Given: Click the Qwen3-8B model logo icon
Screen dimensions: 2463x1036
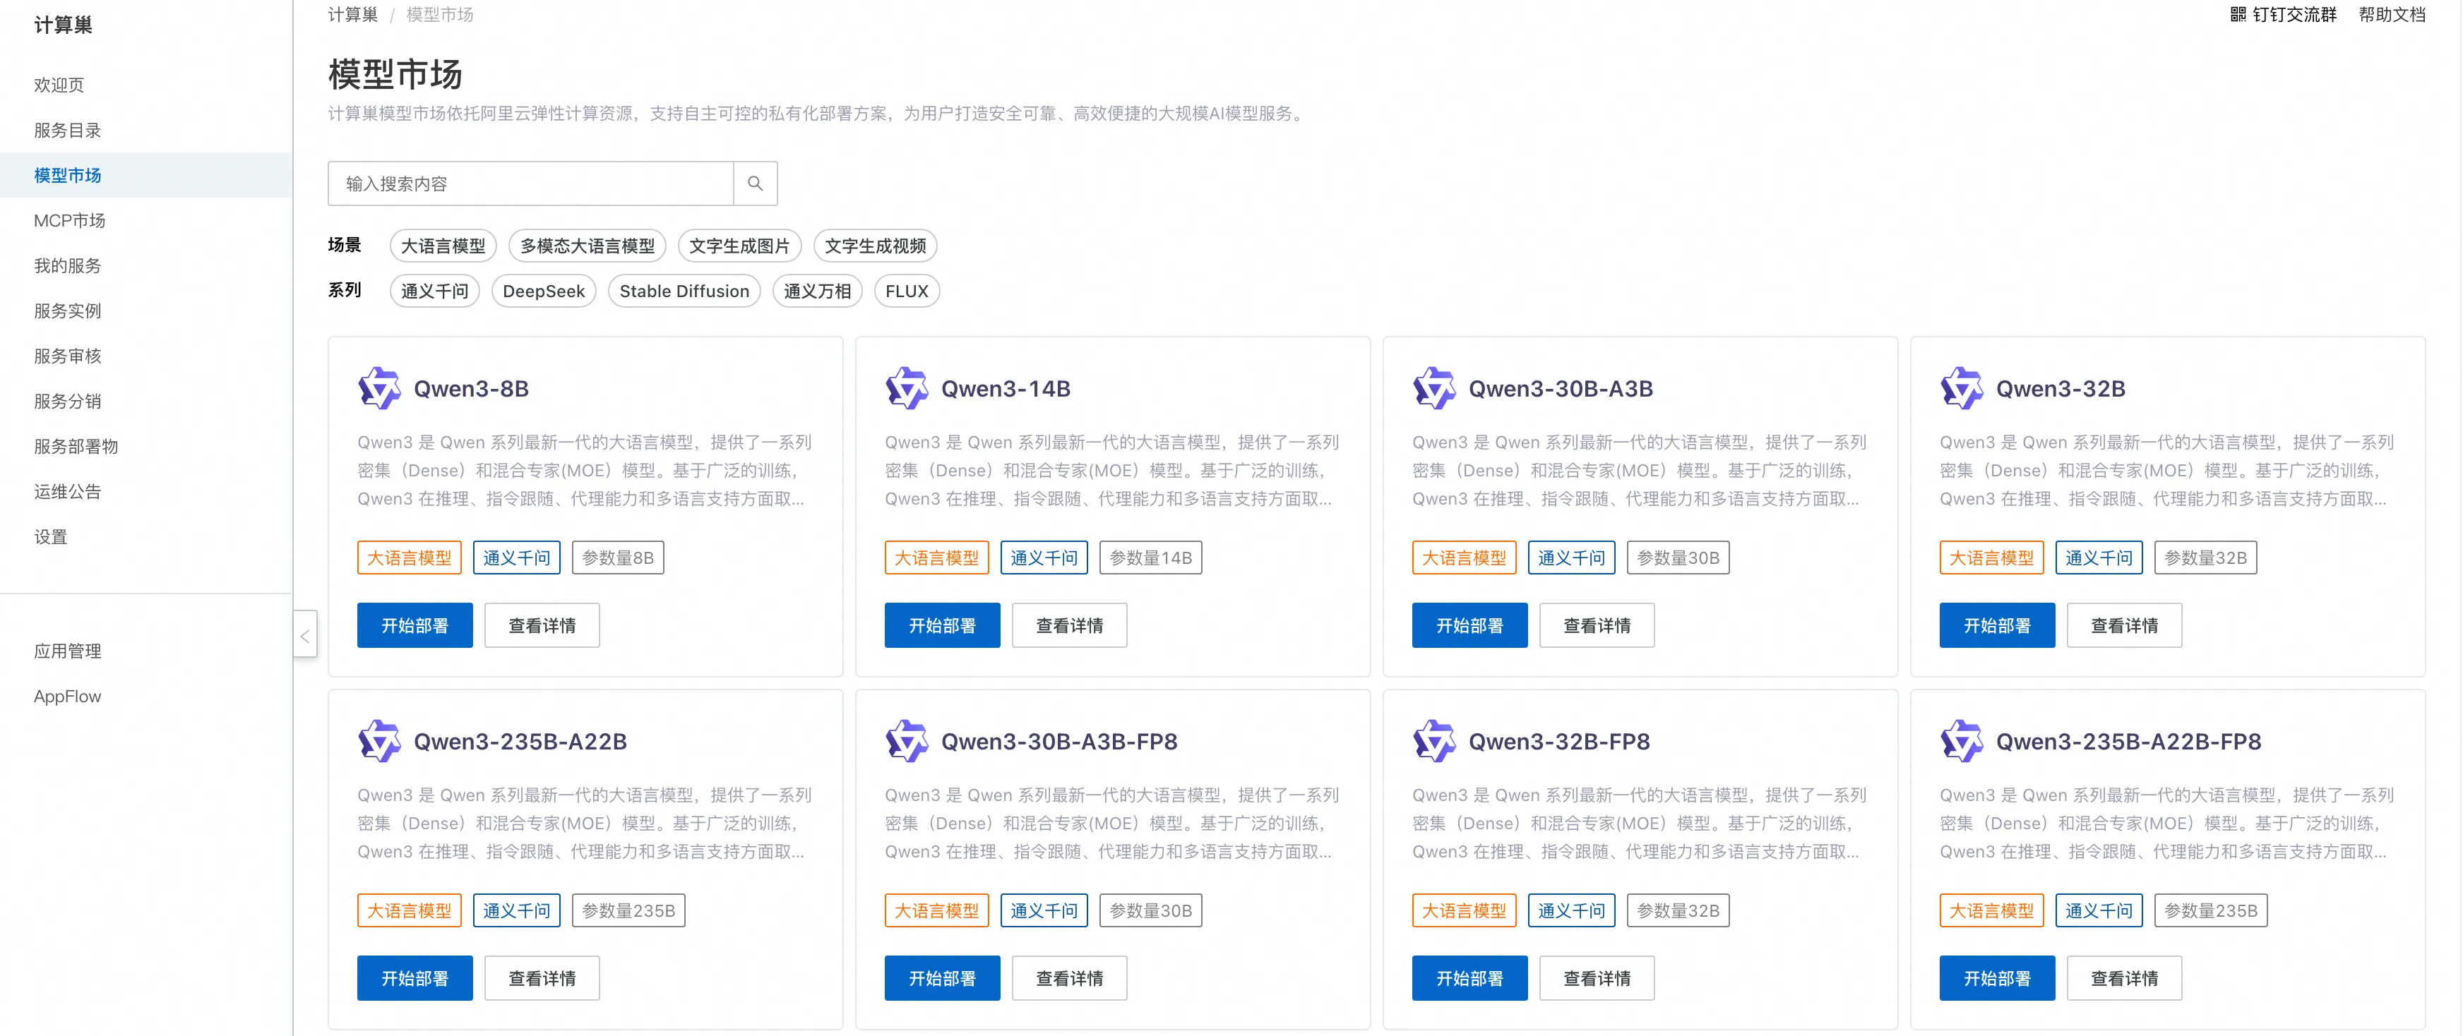Looking at the screenshot, I should (378, 388).
